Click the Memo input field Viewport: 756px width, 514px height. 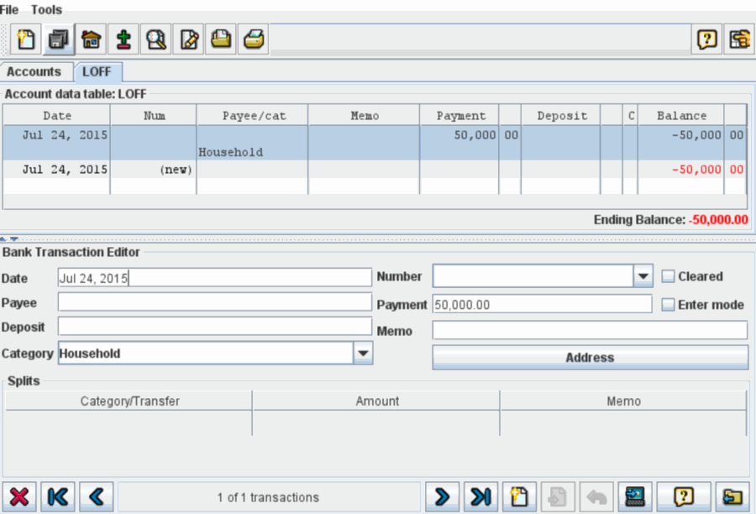(591, 331)
